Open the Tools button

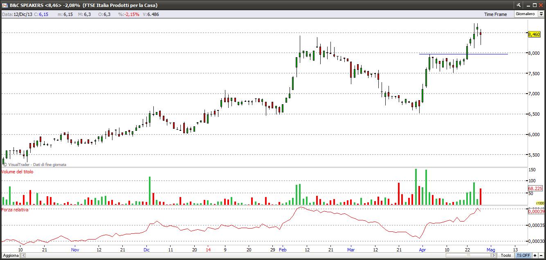coord(506,256)
